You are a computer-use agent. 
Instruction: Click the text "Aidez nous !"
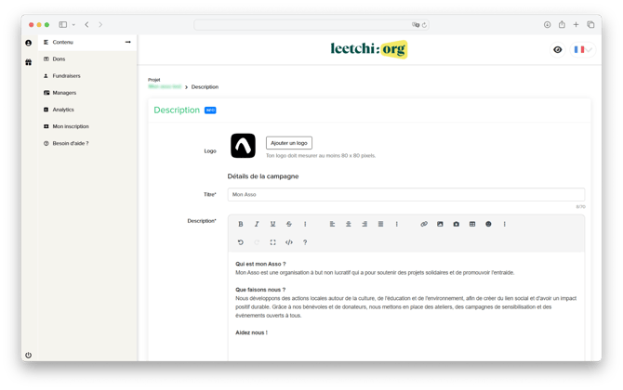251,332
